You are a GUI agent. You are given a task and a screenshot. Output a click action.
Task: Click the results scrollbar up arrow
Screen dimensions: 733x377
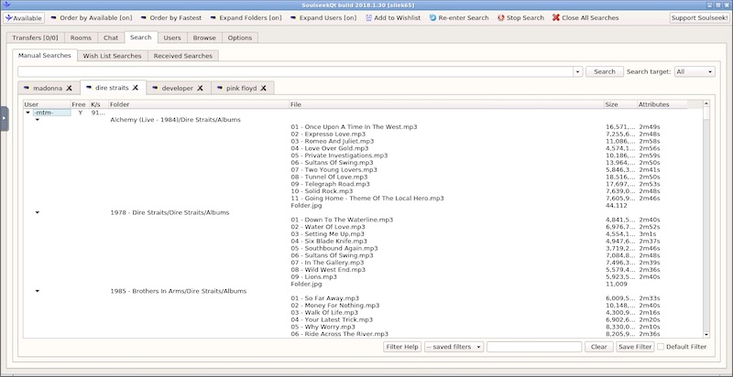pos(706,103)
